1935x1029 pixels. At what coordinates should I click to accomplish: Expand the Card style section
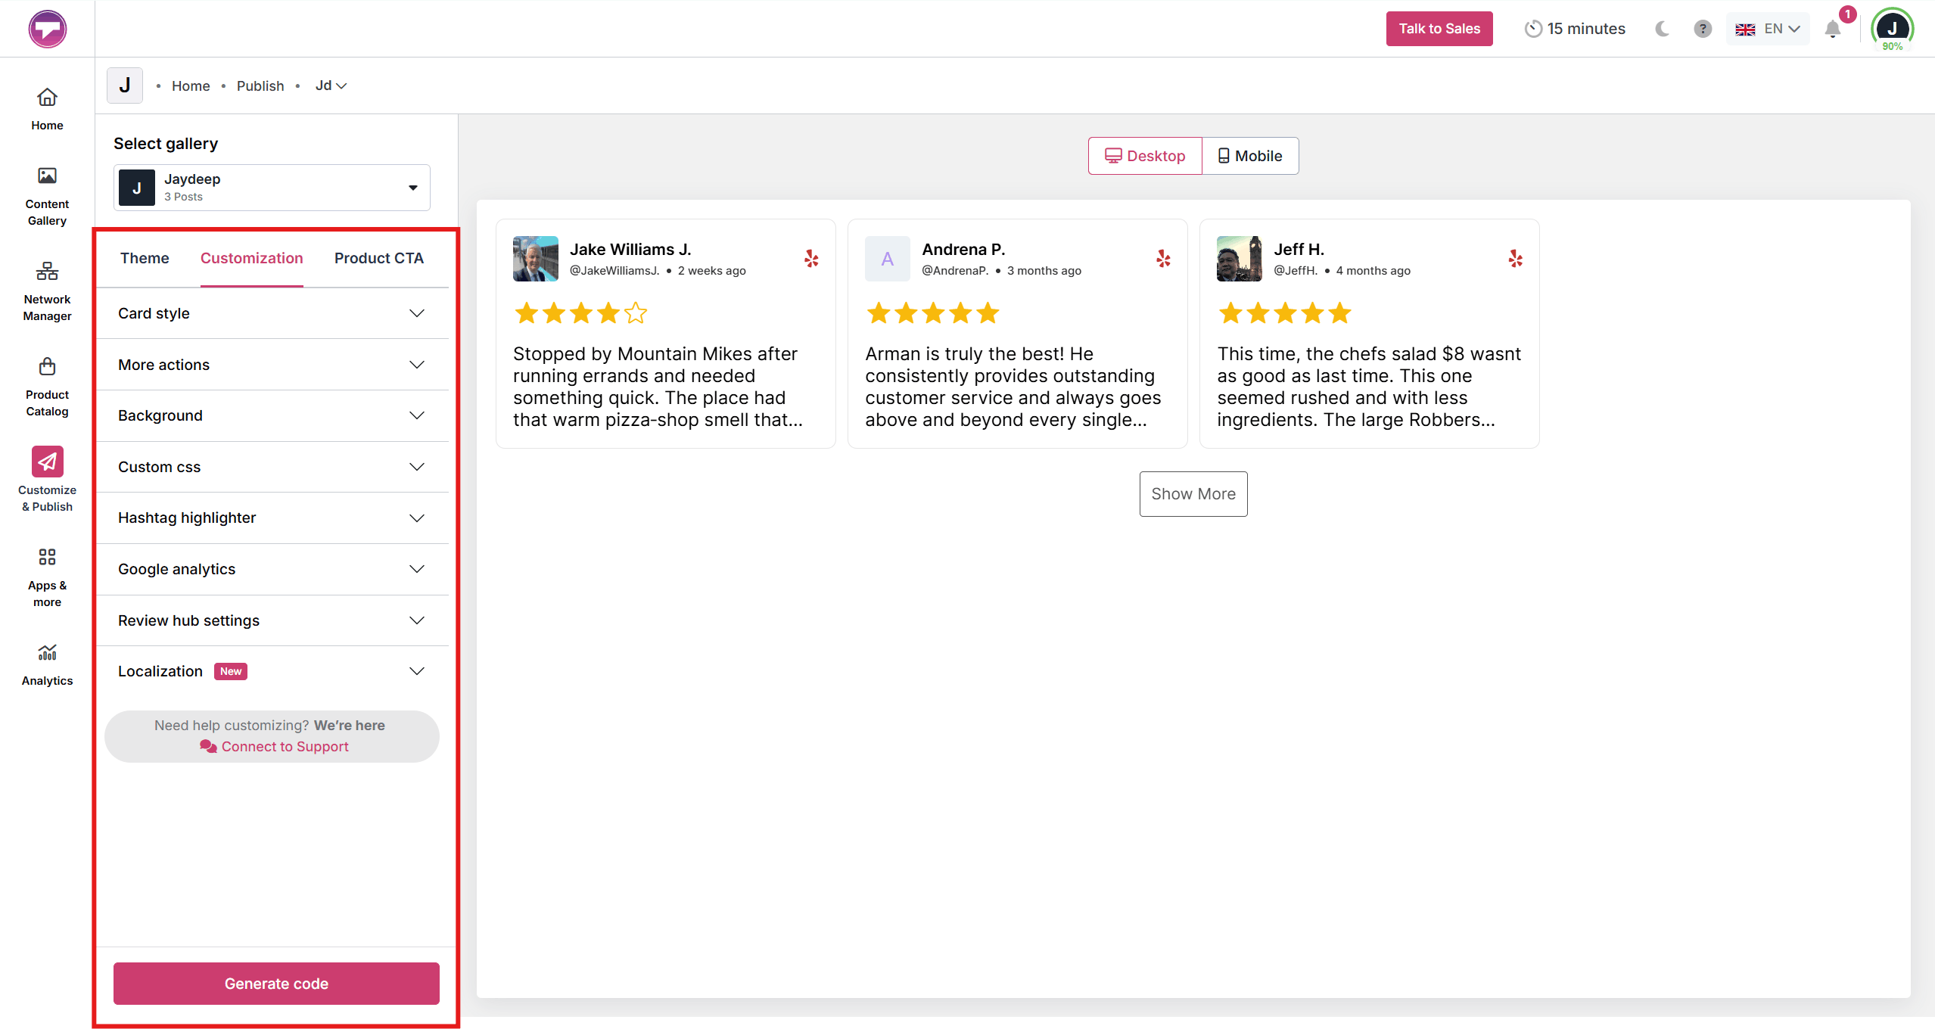click(272, 313)
